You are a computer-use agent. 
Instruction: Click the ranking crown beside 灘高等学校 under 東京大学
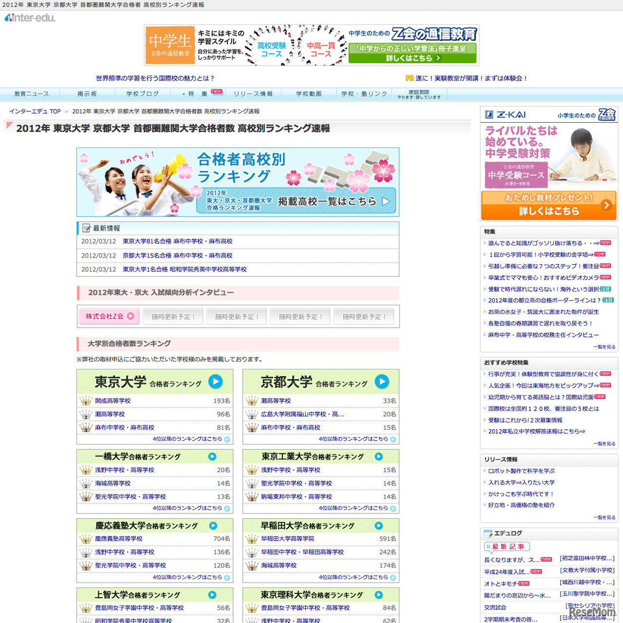86,414
